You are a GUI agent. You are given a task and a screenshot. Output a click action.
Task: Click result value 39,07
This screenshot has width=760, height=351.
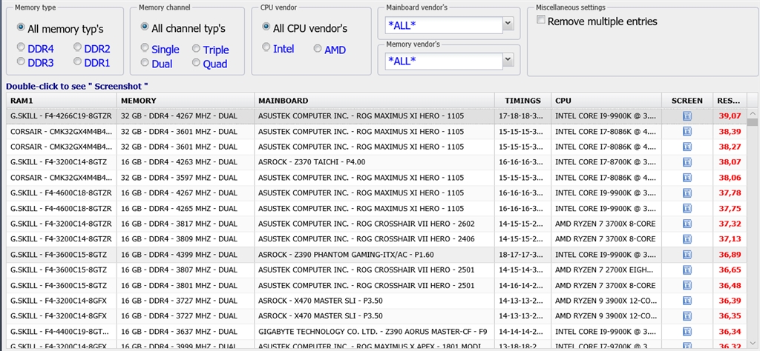pos(730,116)
